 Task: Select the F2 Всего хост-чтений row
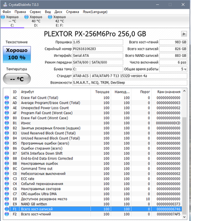(92, 214)
